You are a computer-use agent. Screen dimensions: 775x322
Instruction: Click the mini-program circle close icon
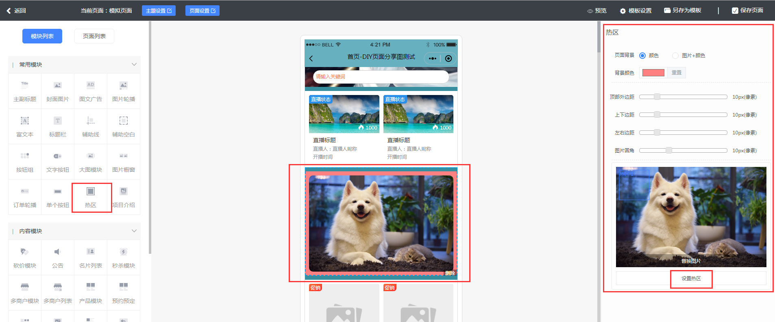click(x=448, y=58)
